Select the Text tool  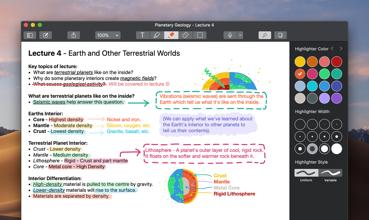click(x=142, y=35)
